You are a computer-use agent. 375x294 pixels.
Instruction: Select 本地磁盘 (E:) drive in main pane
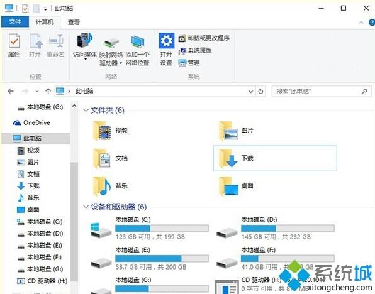click(x=149, y=258)
